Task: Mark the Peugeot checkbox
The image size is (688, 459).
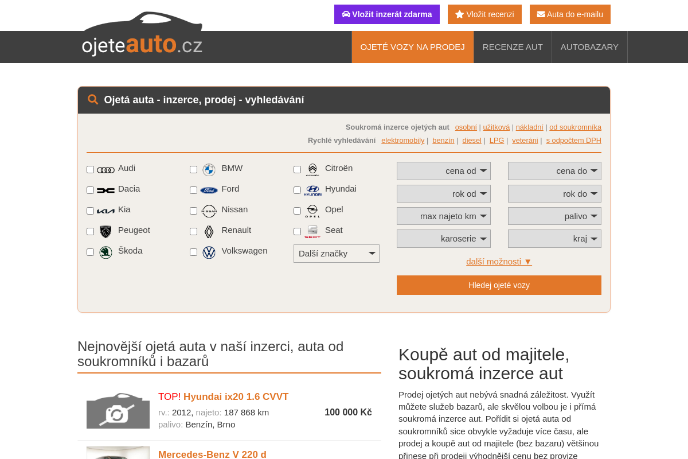Action: coord(90,231)
